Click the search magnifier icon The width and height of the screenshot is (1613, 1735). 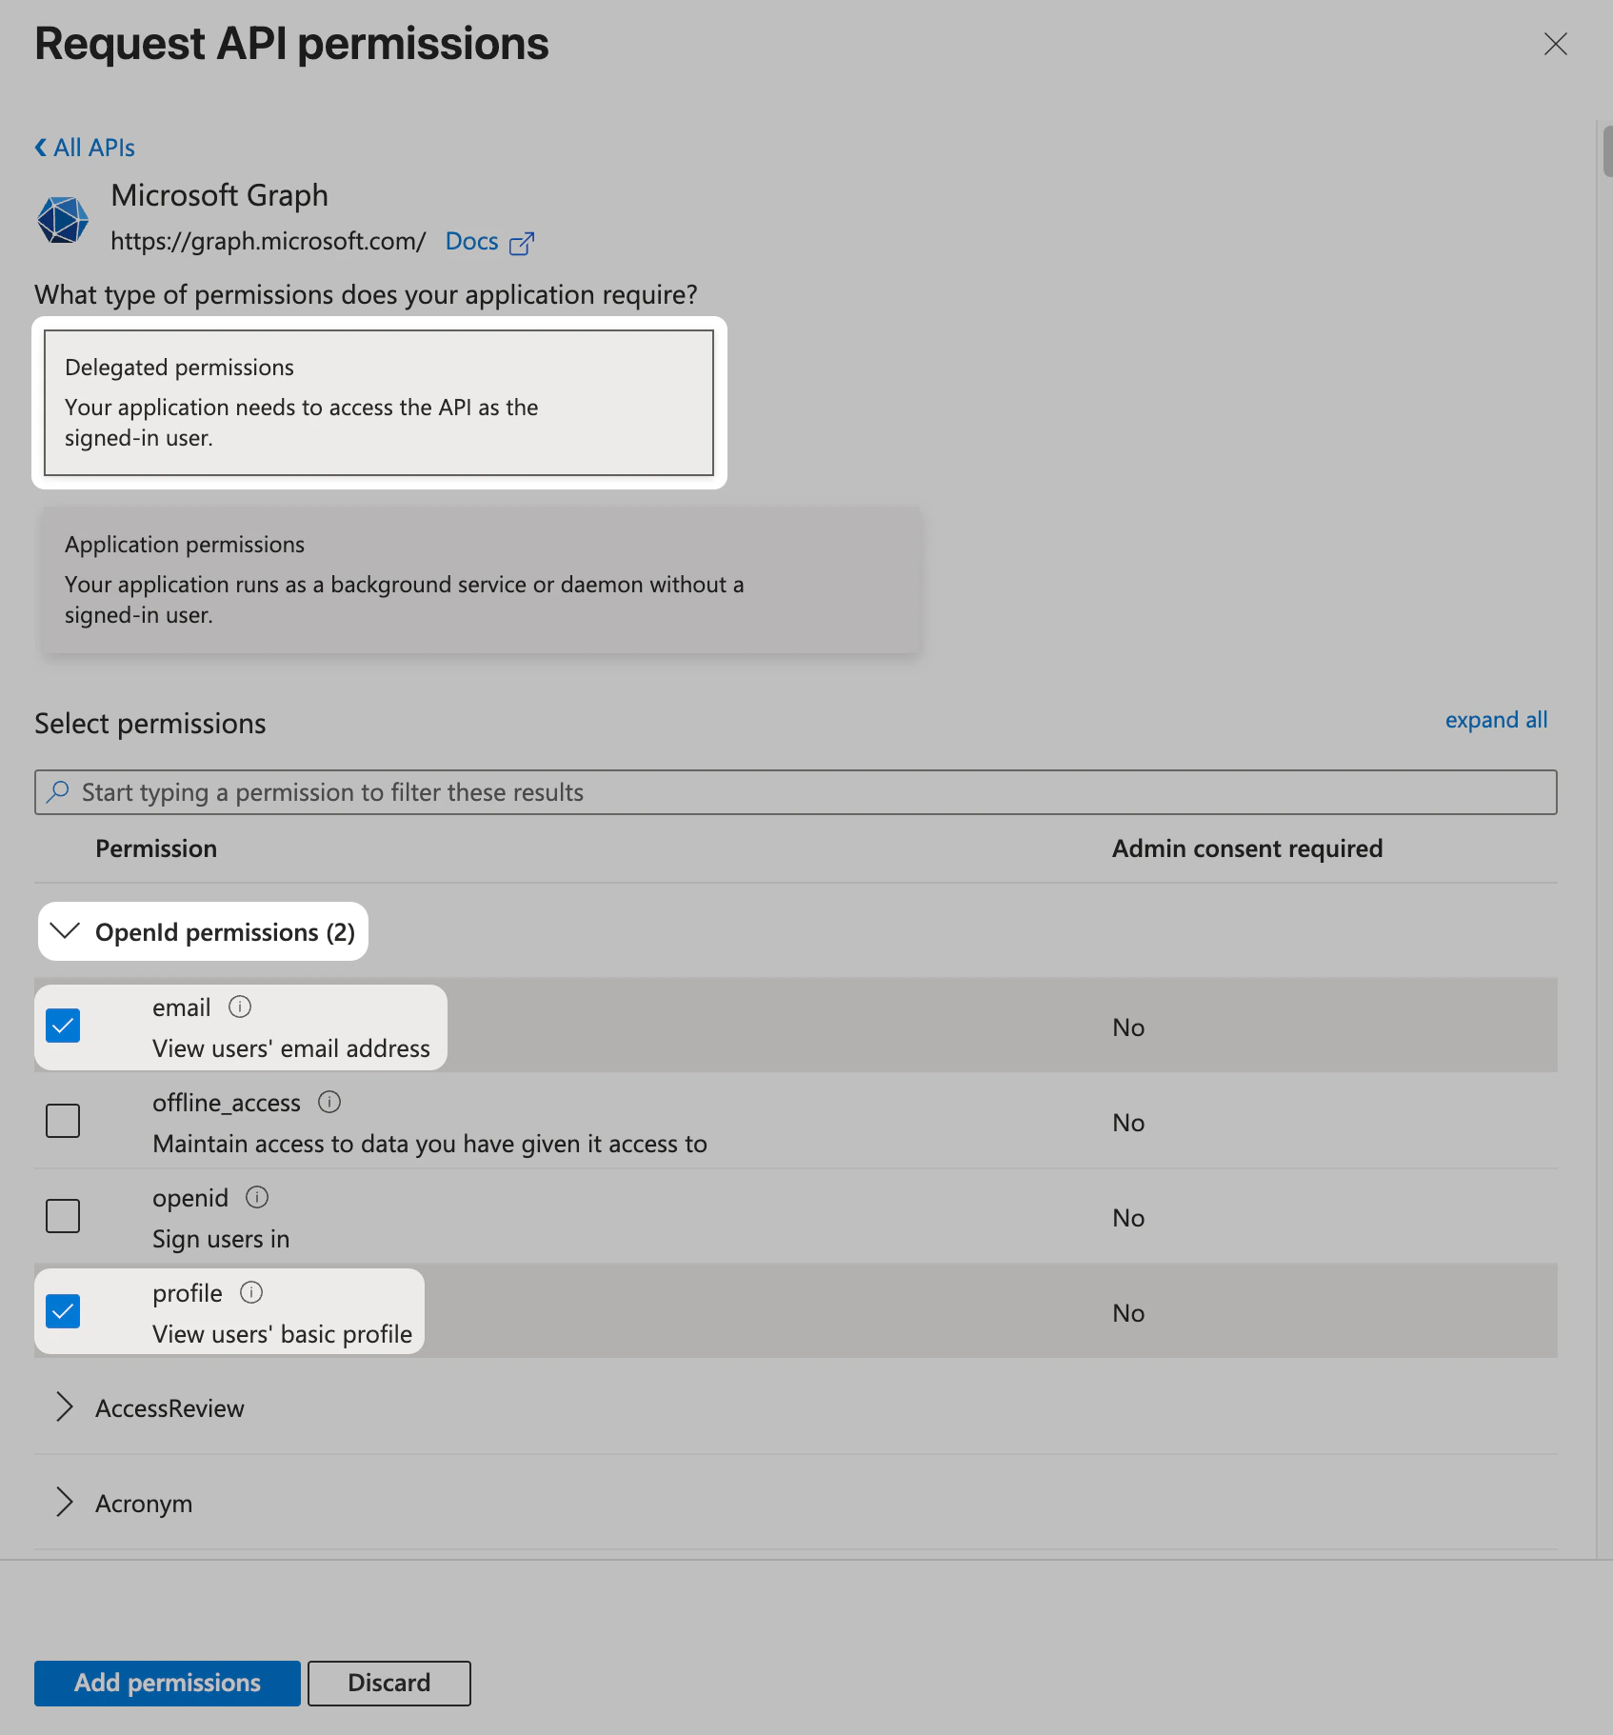tap(57, 791)
